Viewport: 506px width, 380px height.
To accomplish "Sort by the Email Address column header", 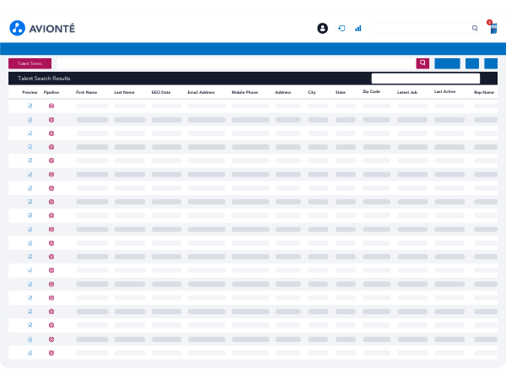I will 202,92.
